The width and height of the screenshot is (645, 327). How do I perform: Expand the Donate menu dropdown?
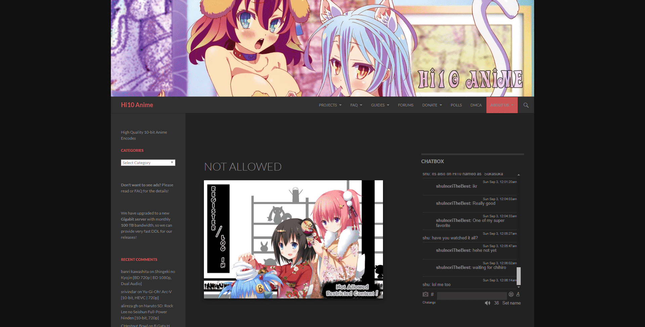click(x=432, y=105)
